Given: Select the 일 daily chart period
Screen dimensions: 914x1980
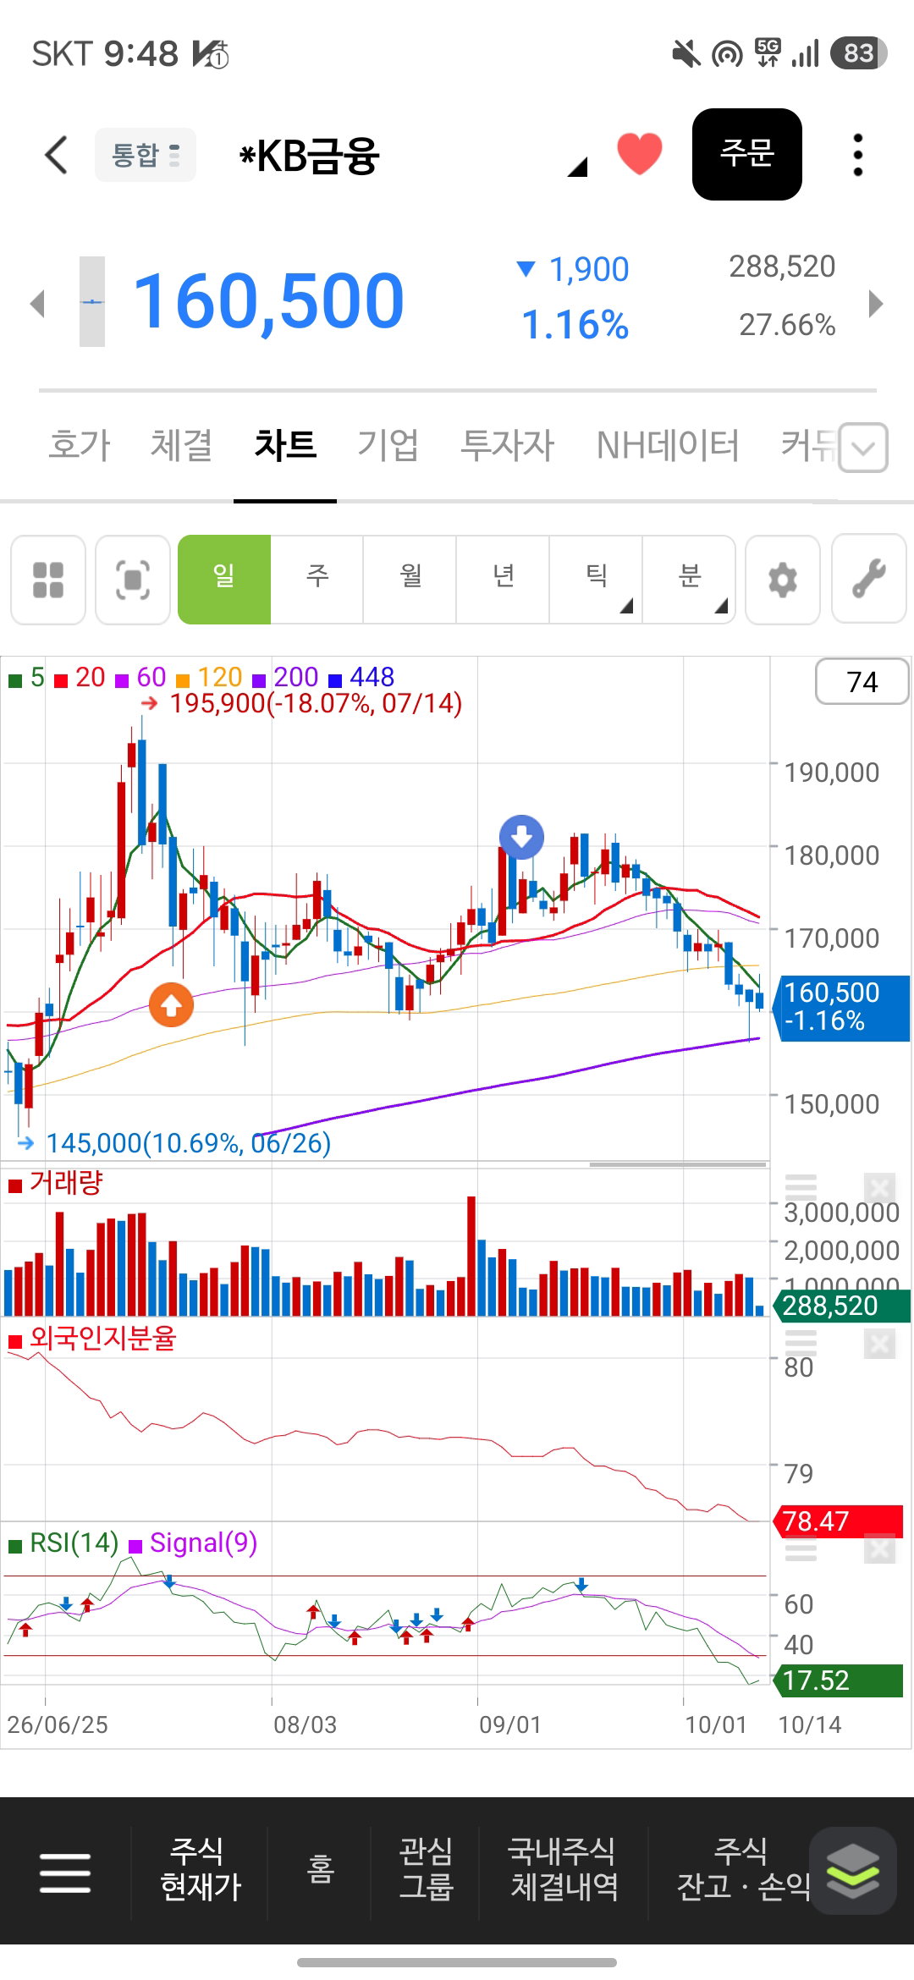Looking at the screenshot, I should (224, 580).
